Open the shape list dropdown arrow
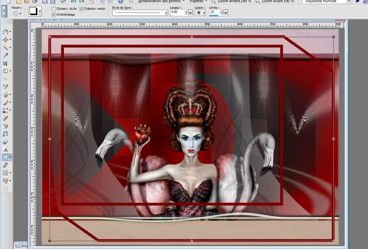Viewport: 368px width, 249px height. point(40,11)
